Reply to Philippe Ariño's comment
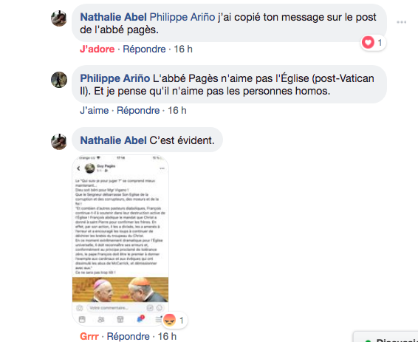 pos(138,111)
